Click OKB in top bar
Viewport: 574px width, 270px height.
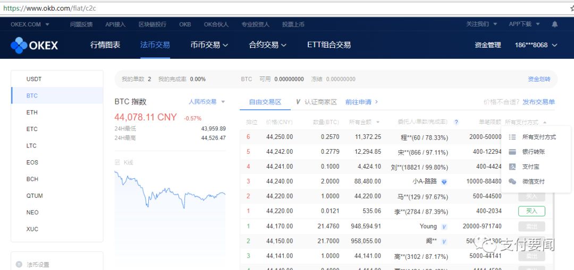pyautogui.click(x=185, y=24)
